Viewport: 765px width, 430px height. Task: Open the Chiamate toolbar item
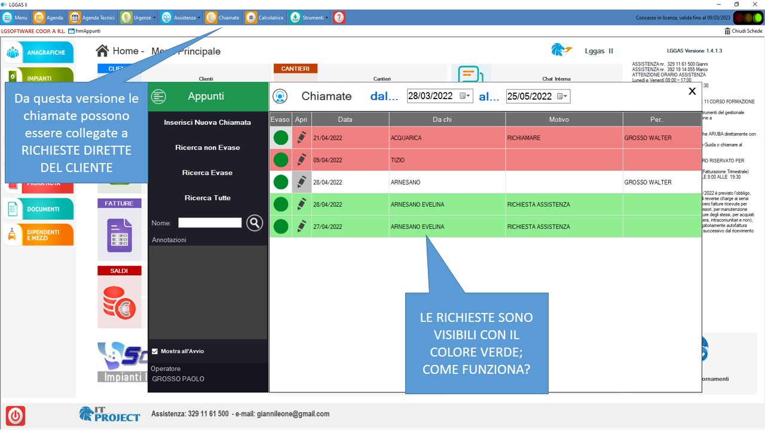(x=224, y=18)
